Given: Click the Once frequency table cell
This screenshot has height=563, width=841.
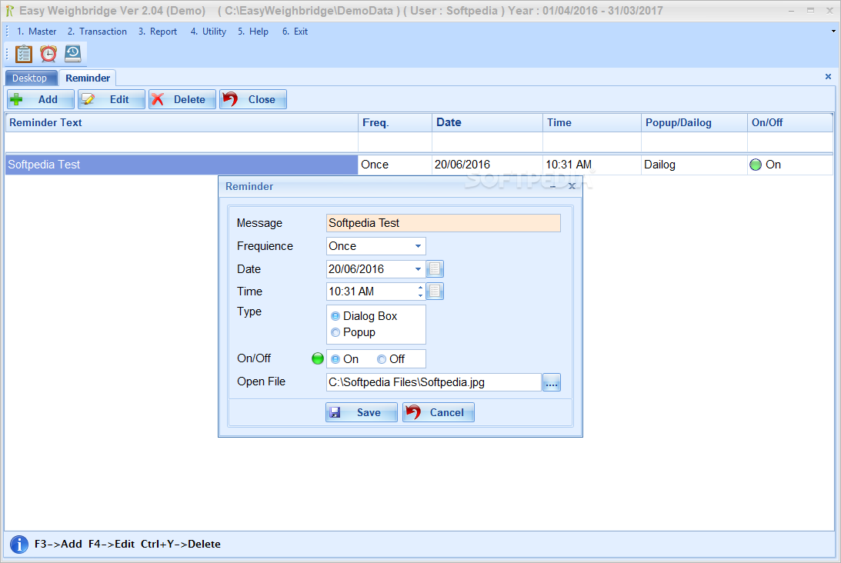Looking at the screenshot, I should [x=395, y=165].
